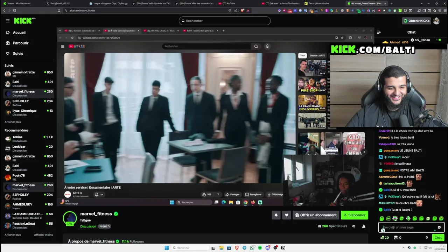Image resolution: width=448 pixels, height=252 pixels.
Task: Open the user avatar menu
Action: point(436,21)
